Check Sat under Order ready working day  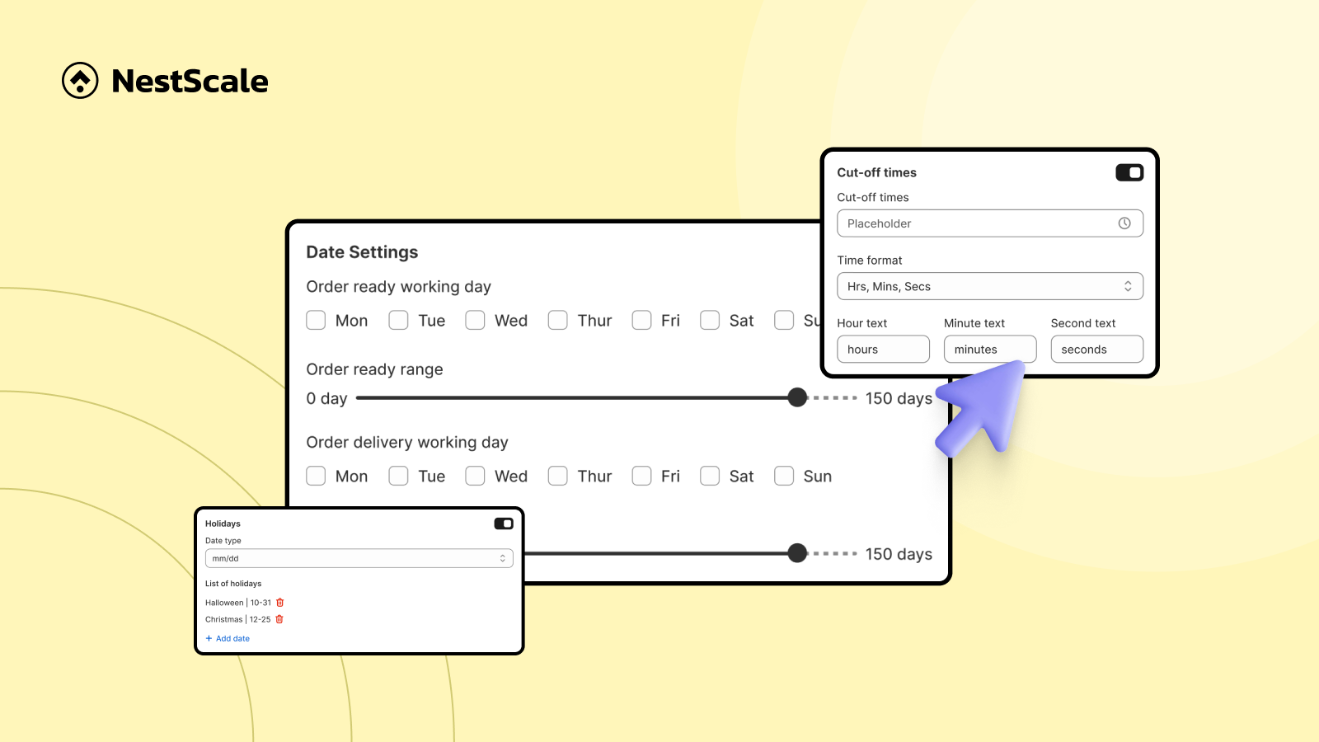710,320
